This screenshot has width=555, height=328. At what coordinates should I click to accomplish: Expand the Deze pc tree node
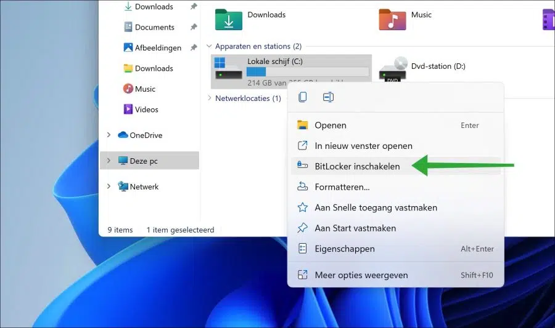pos(109,161)
